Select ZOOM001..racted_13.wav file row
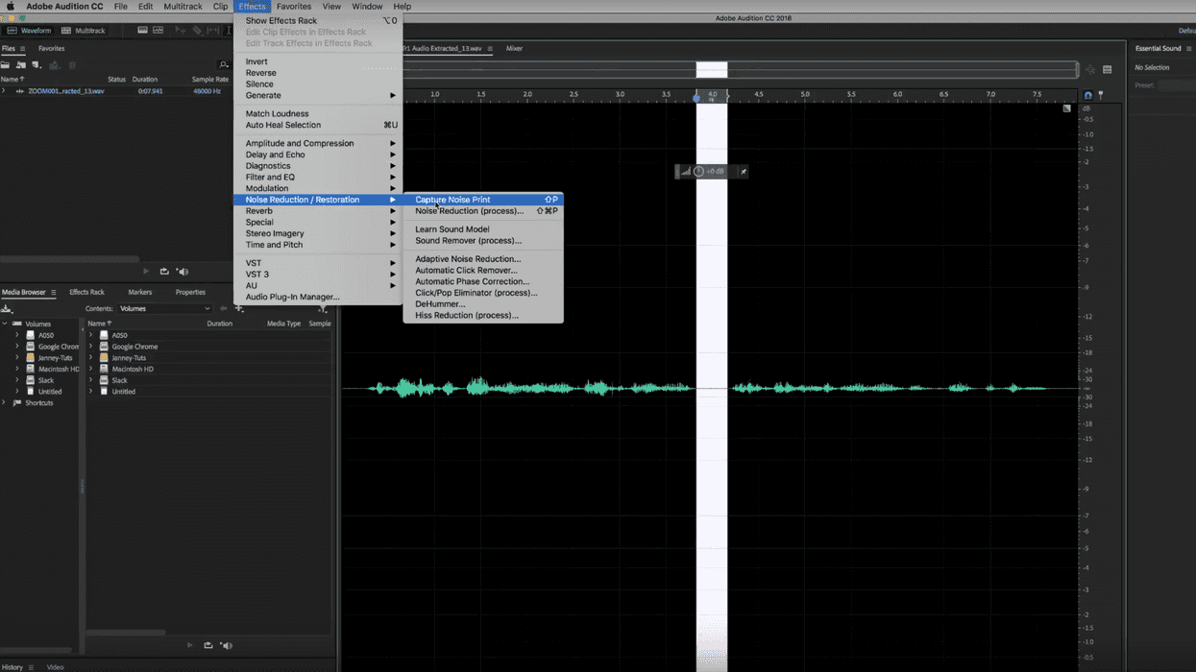The width and height of the screenshot is (1196, 672). [115, 91]
